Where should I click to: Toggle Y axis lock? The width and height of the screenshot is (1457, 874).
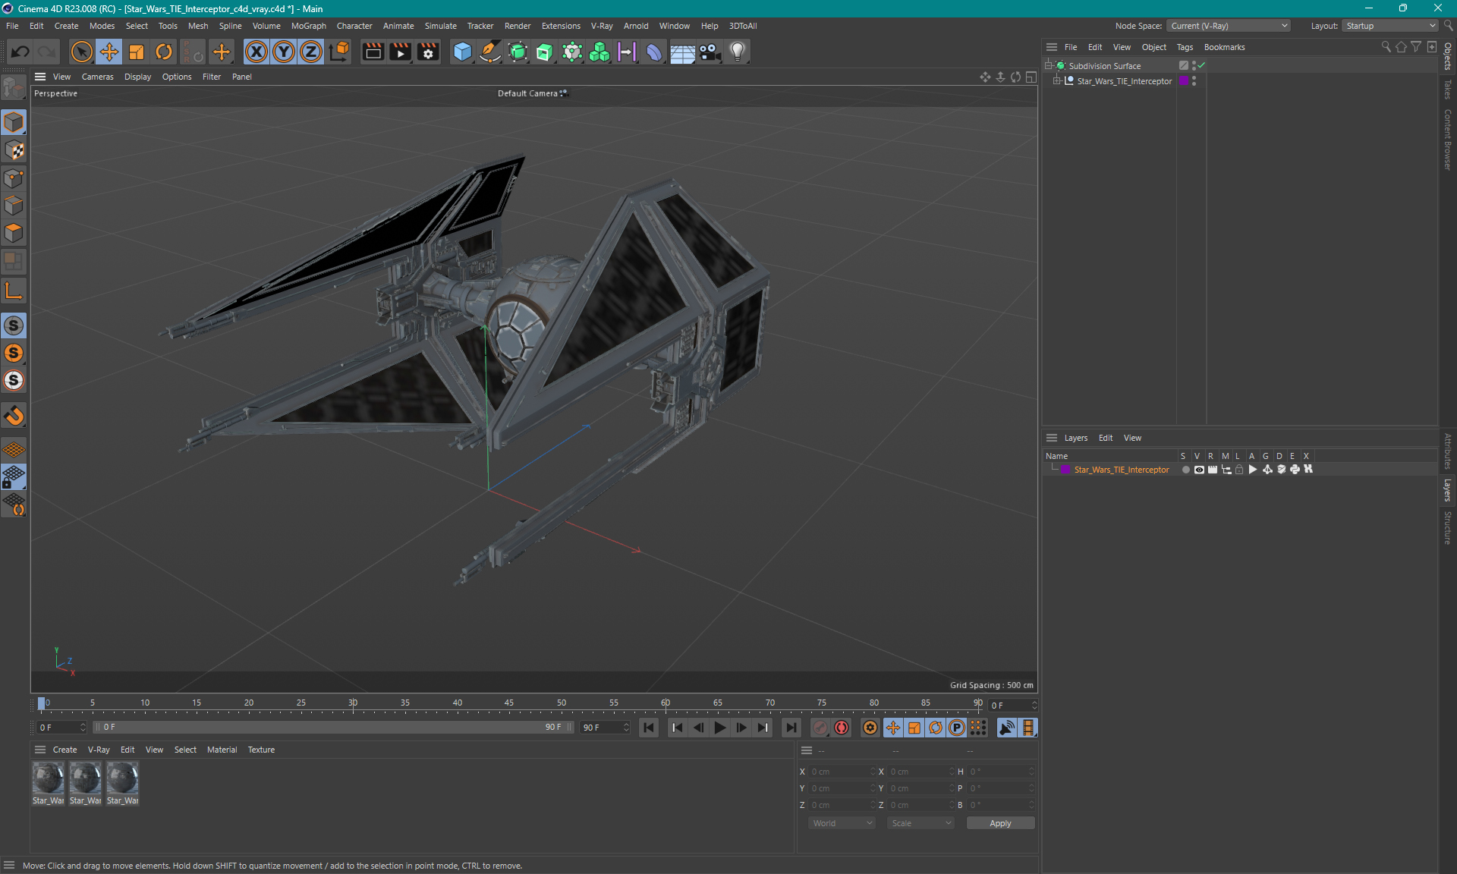284,52
